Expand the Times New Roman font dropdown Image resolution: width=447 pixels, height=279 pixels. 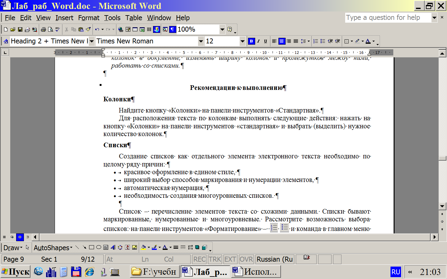tap(201, 41)
